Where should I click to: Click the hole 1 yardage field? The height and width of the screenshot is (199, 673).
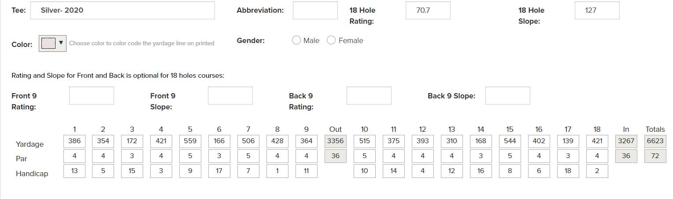[x=74, y=141]
